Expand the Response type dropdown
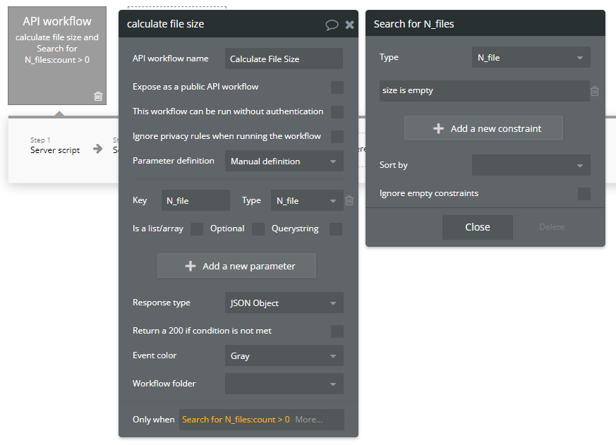616x445 pixels. click(x=284, y=303)
